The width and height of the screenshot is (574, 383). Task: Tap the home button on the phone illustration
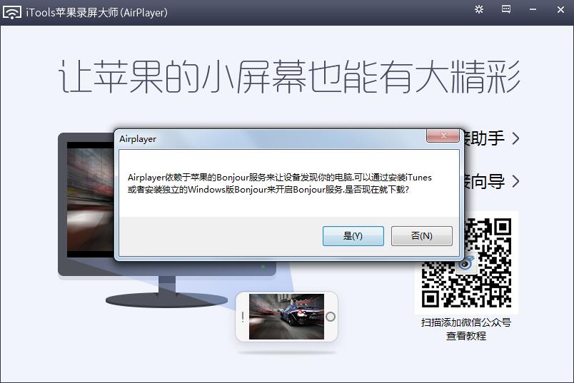[x=330, y=317]
